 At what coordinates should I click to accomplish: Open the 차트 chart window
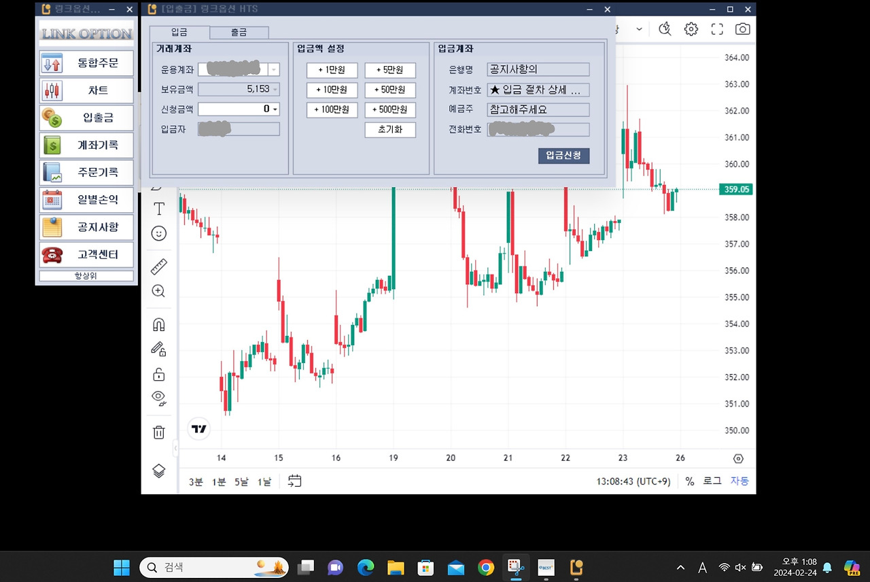[86, 90]
